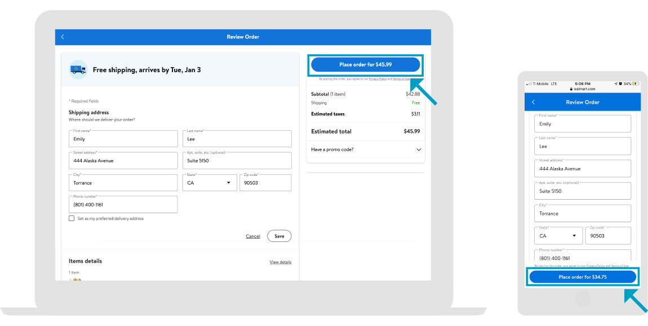This screenshot has height=326, width=648.
Task: Check Set as my preferred delivery address
Action: 72,218
